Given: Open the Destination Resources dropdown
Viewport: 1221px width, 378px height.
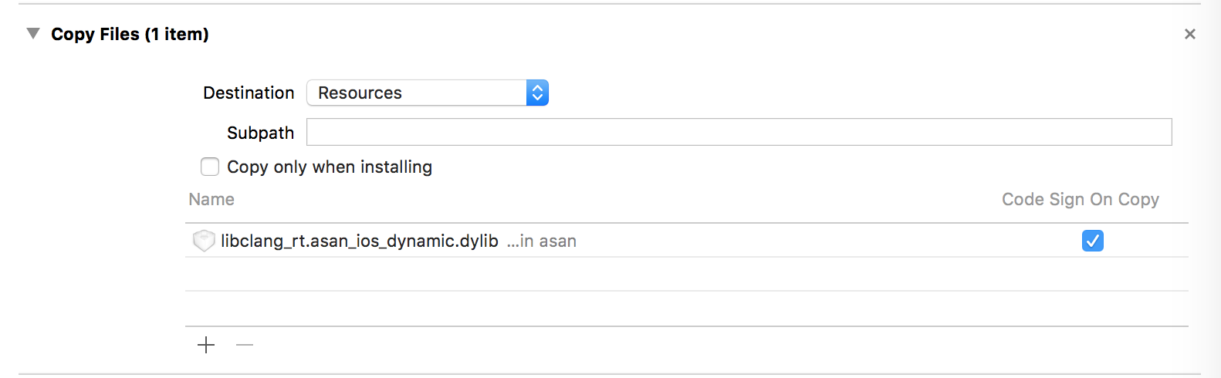Looking at the screenshot, I should pyautogui.click(x=428, y=93).
